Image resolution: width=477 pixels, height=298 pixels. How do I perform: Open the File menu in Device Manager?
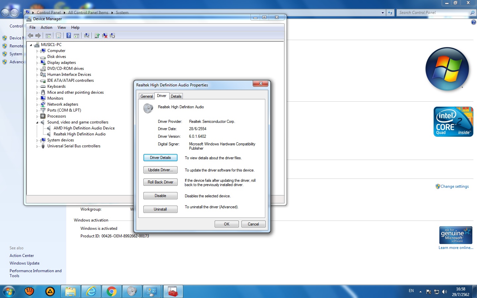pos(32,27)
